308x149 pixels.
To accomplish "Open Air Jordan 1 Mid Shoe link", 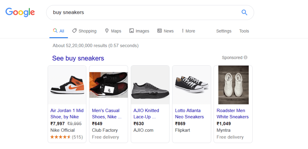I will pyautogui.click(x=67, y=113).
